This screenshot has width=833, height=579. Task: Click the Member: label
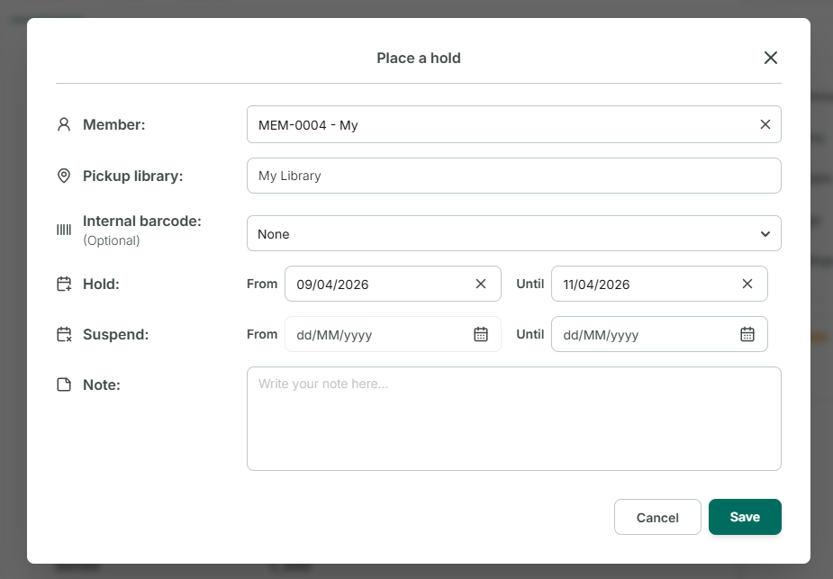pos(113,125)
